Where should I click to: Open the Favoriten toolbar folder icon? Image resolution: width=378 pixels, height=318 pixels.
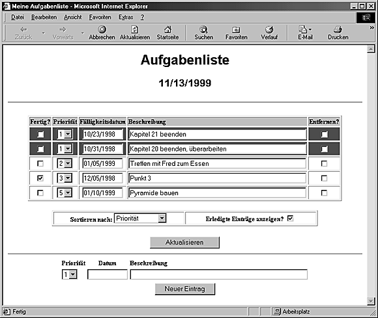(236, 29)
